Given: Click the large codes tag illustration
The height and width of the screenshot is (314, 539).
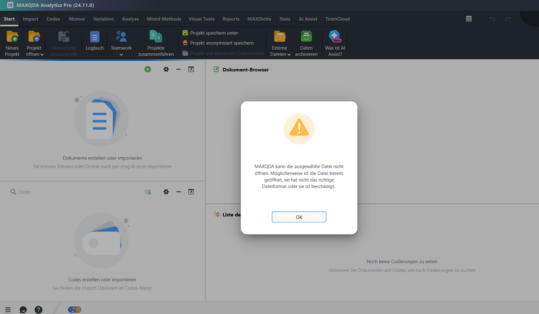Looking at the screenshot, I should (102, 240).
